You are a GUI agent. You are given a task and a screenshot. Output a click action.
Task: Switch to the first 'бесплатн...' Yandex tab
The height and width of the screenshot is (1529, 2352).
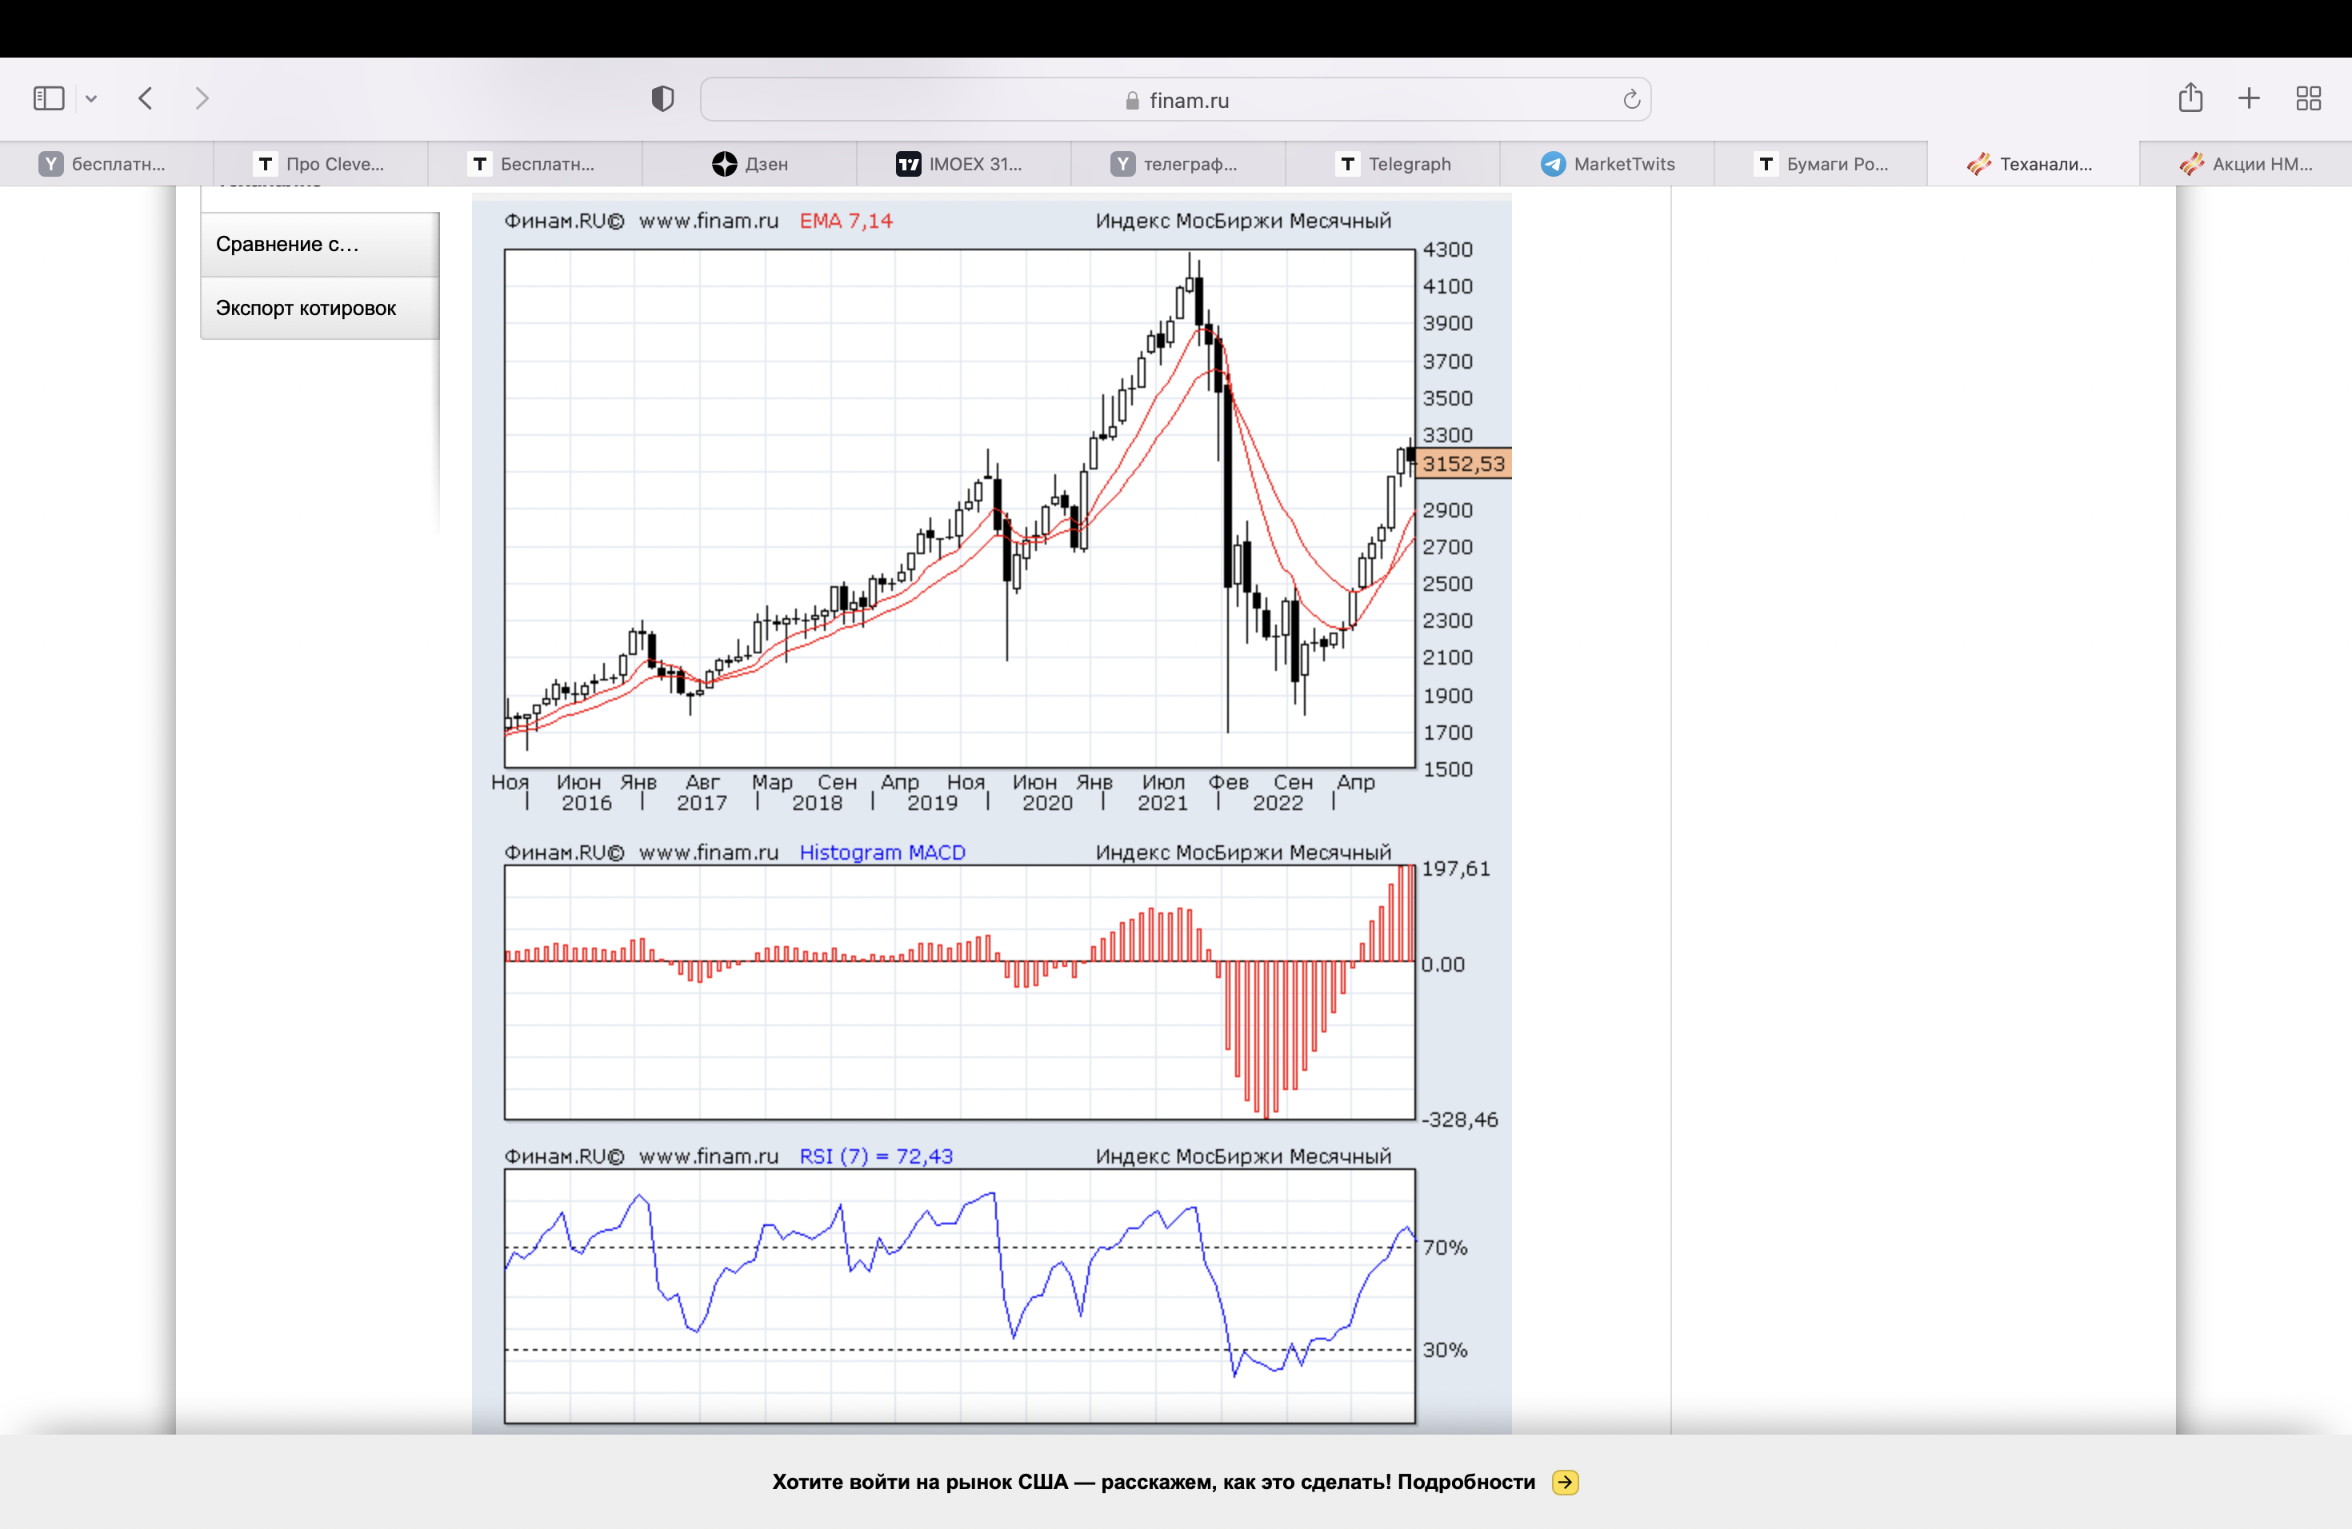point(106,164)
